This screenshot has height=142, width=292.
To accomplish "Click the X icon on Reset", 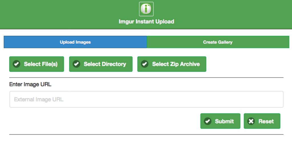I will pyautogui.click(x=251, y=121).
